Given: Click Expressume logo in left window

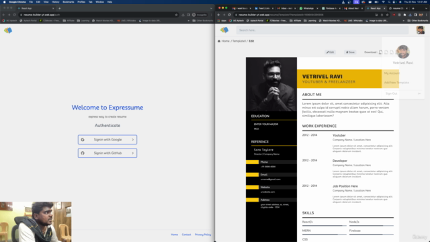Looking at the screenshot, I should click(8, 30).
